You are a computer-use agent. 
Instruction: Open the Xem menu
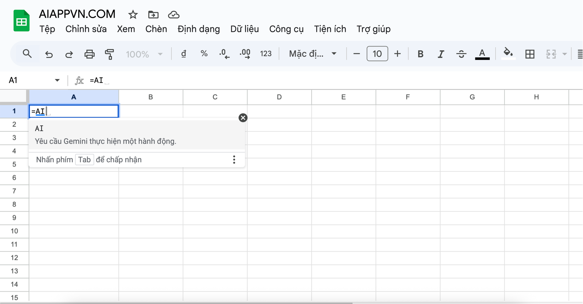click(x=126, y=29)
